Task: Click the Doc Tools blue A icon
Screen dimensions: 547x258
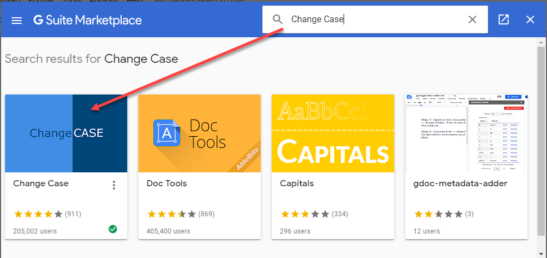Action: [x=167, y=133]
